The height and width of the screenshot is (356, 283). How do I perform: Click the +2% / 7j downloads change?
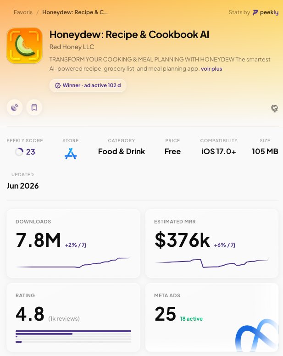(76, 245)
